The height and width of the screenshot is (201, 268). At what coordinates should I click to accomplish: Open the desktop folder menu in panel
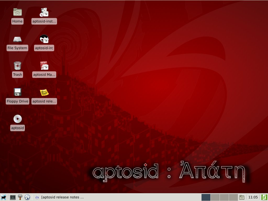[x=242, y=197]
